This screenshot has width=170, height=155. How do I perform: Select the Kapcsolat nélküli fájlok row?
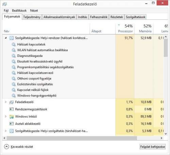pos(83,90)
